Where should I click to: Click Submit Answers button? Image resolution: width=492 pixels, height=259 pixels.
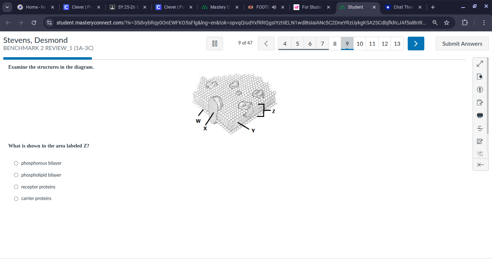click(x=462, y=44)
